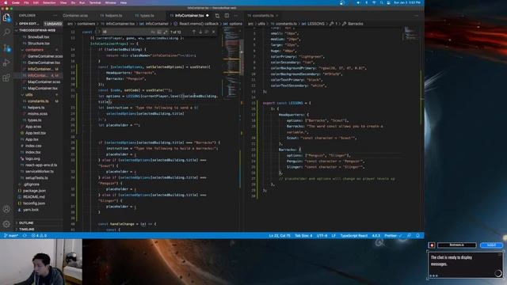Screen dimensions: 507x285
Task: Open the Run and Debug view
Action: click(x=6, y=63)
